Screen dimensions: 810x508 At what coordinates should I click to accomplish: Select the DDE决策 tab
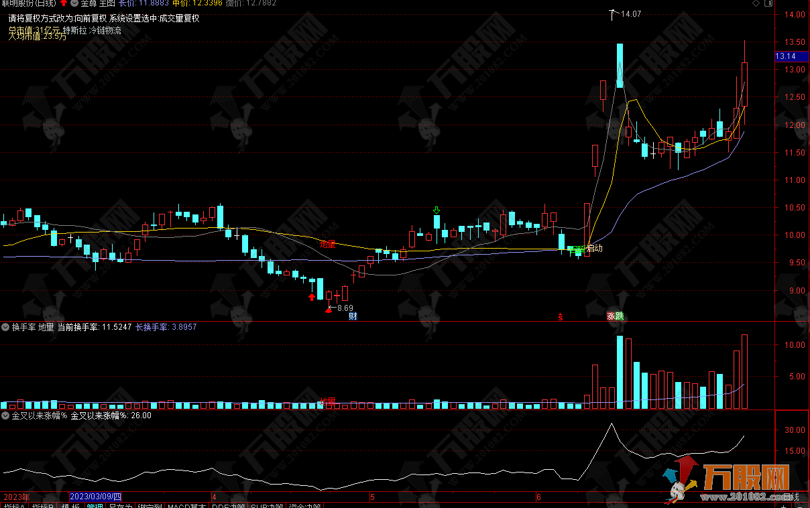[x=228, y=505]
